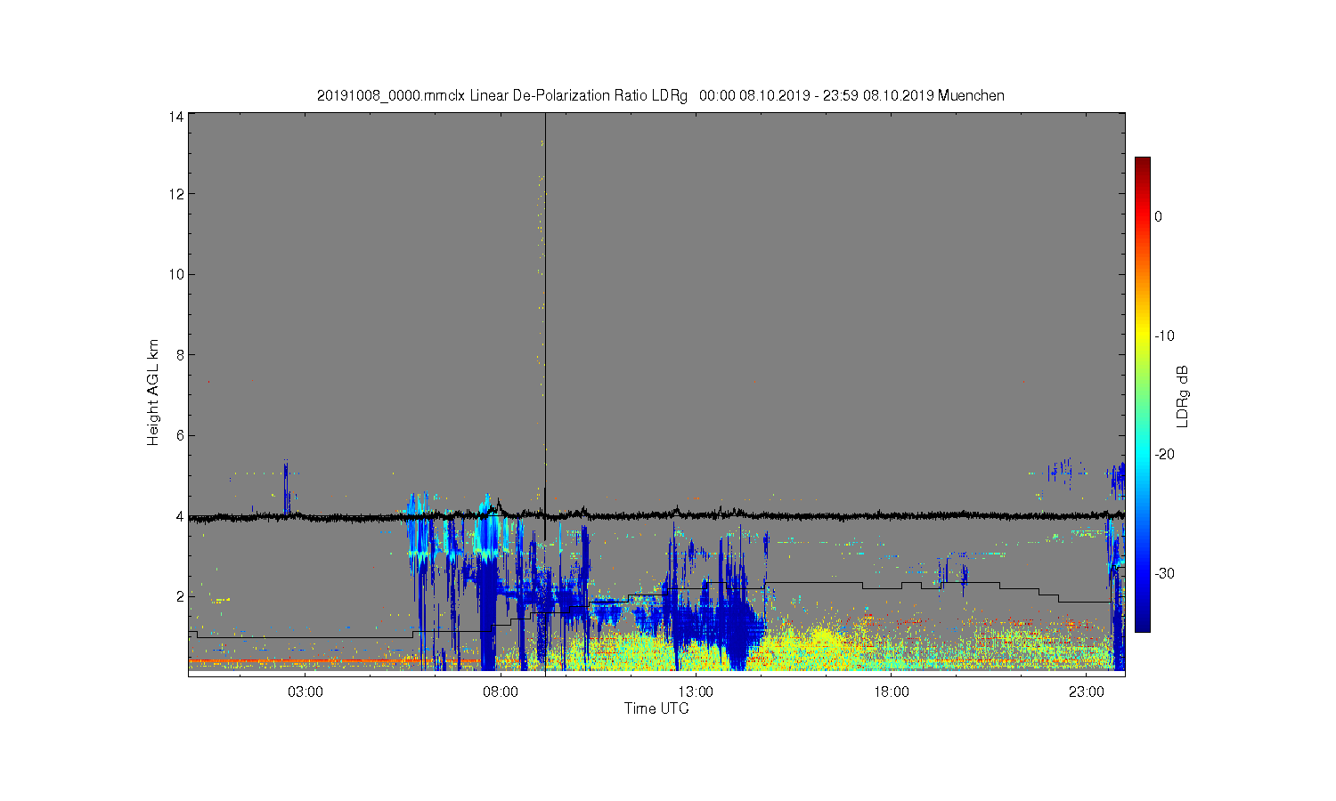Click the 10 km height tick label

(176, 274)
